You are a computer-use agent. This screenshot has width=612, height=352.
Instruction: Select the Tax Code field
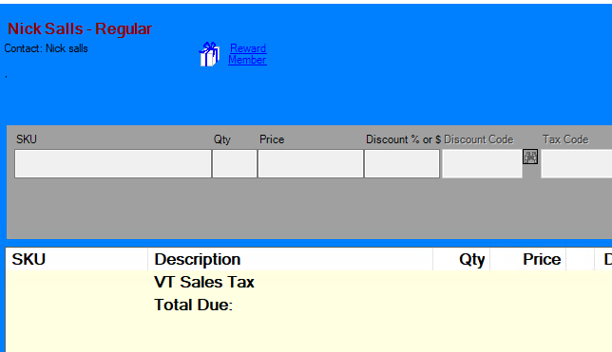click(x=577, y=164)
